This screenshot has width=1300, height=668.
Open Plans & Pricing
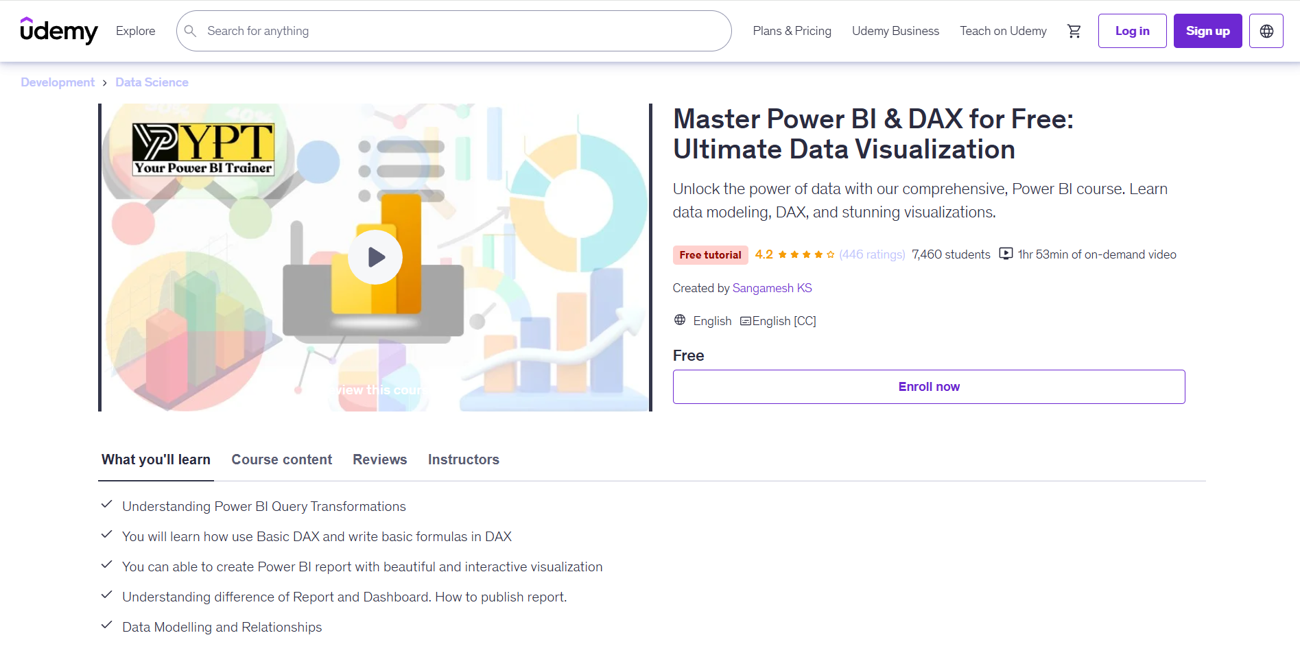(792, 31)
